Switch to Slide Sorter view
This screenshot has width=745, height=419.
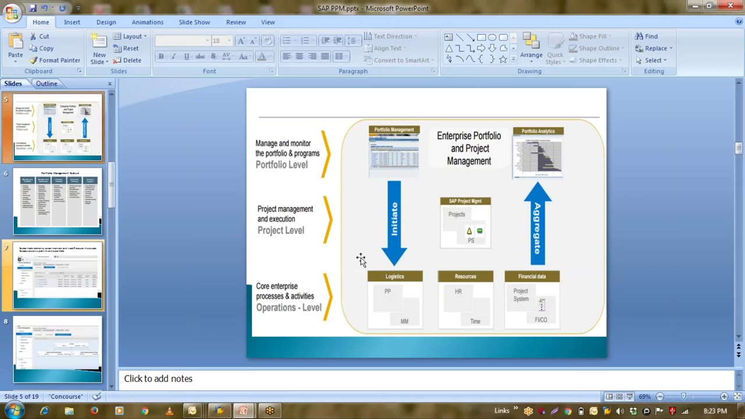click(619, 396)
